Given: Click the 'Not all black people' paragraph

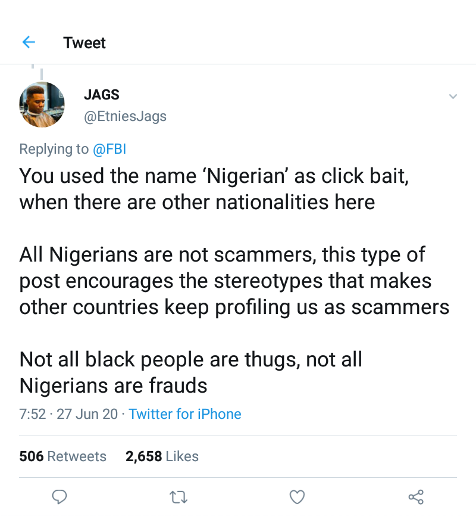Looking at the screenshot, I should point(190,372).
